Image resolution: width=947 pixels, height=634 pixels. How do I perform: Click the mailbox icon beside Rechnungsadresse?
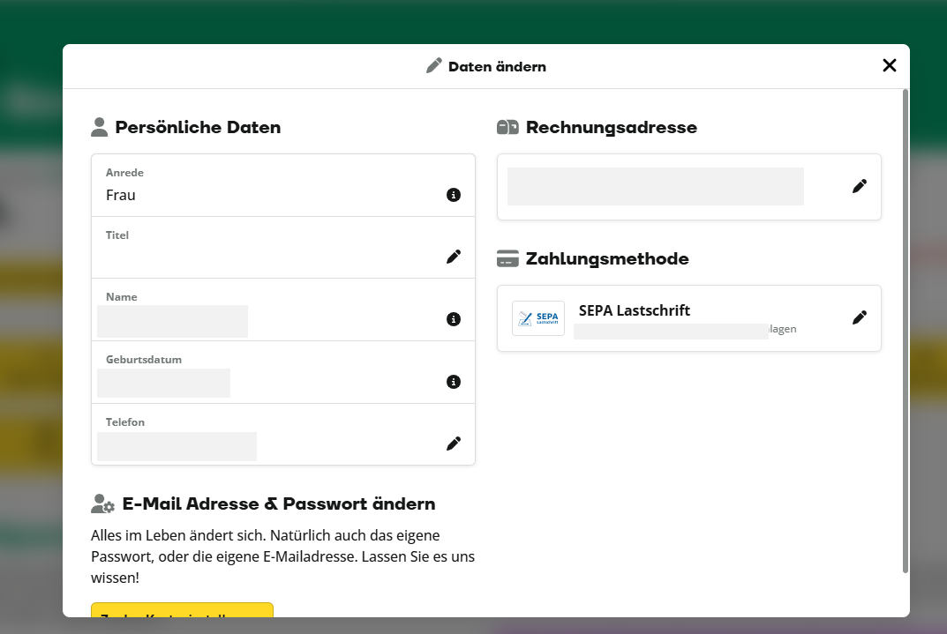507,127
